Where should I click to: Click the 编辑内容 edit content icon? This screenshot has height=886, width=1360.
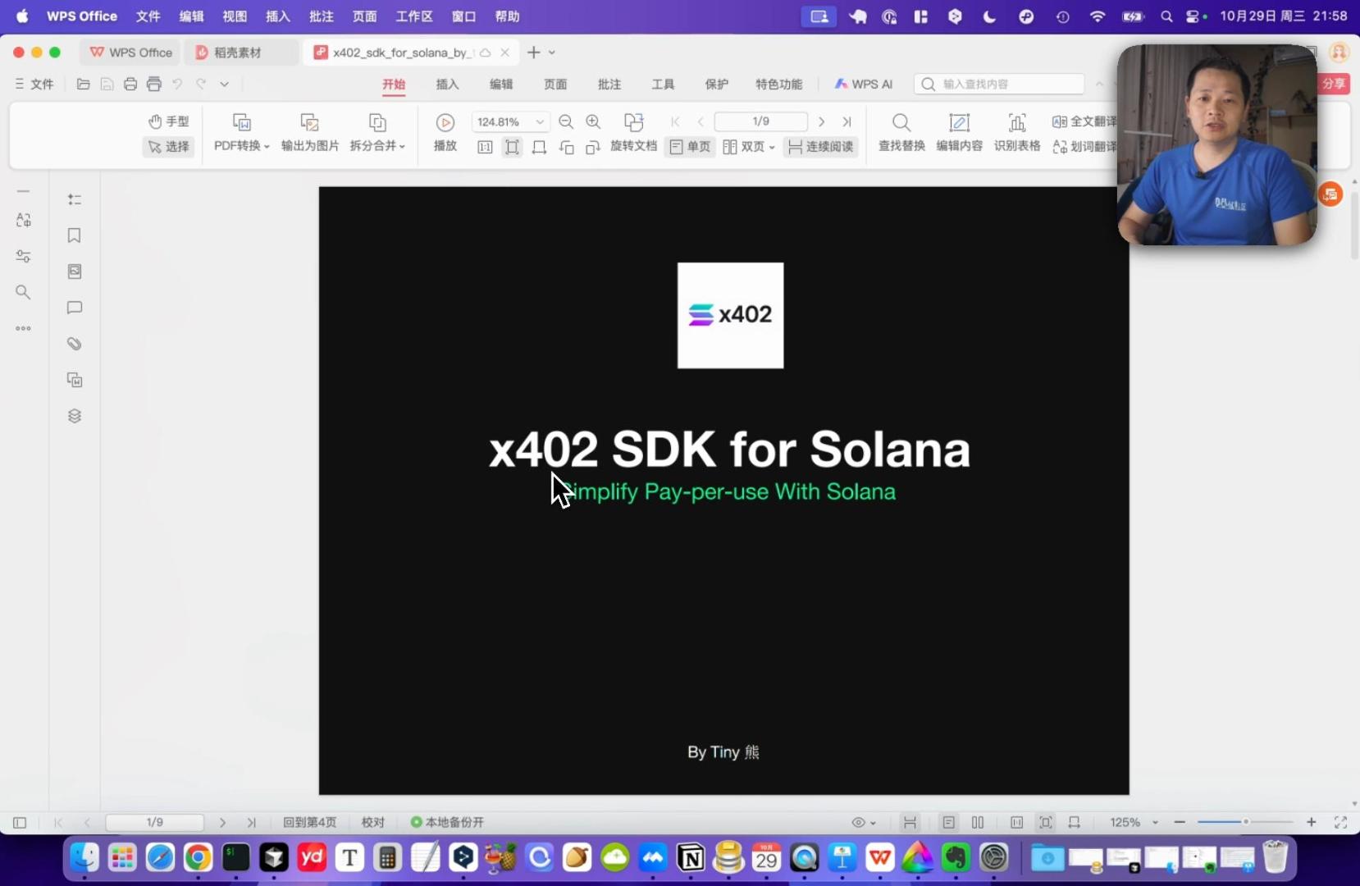tap(958, 132)
